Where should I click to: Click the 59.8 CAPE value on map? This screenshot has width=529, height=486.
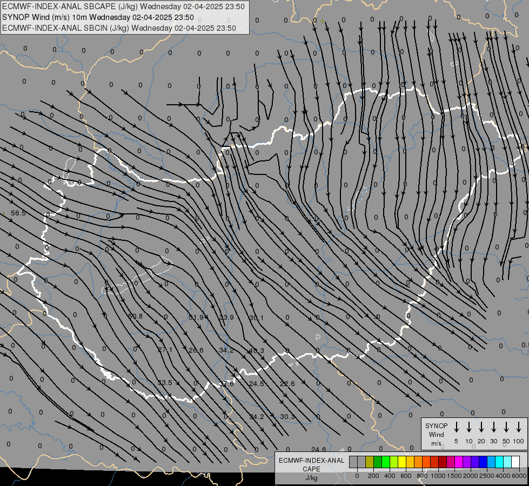(135, 316)
